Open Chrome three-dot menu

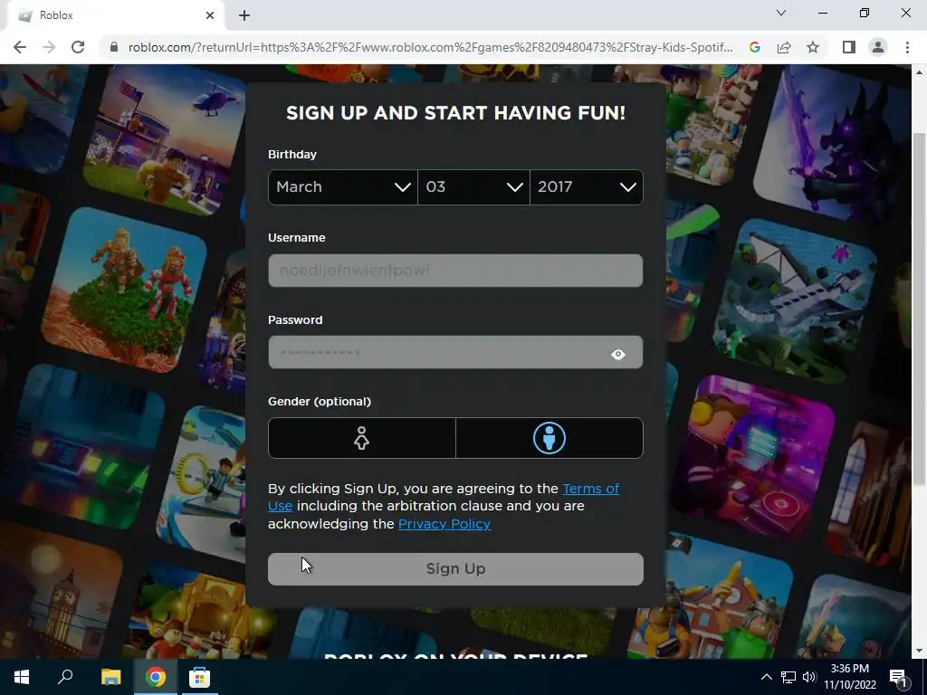coord(907,47)
